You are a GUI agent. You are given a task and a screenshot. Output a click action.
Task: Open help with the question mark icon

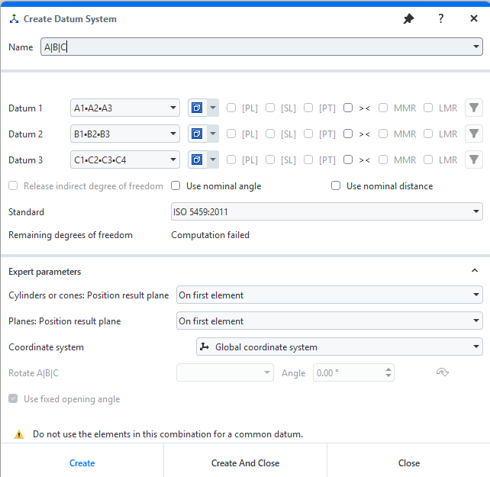(441, 18)
